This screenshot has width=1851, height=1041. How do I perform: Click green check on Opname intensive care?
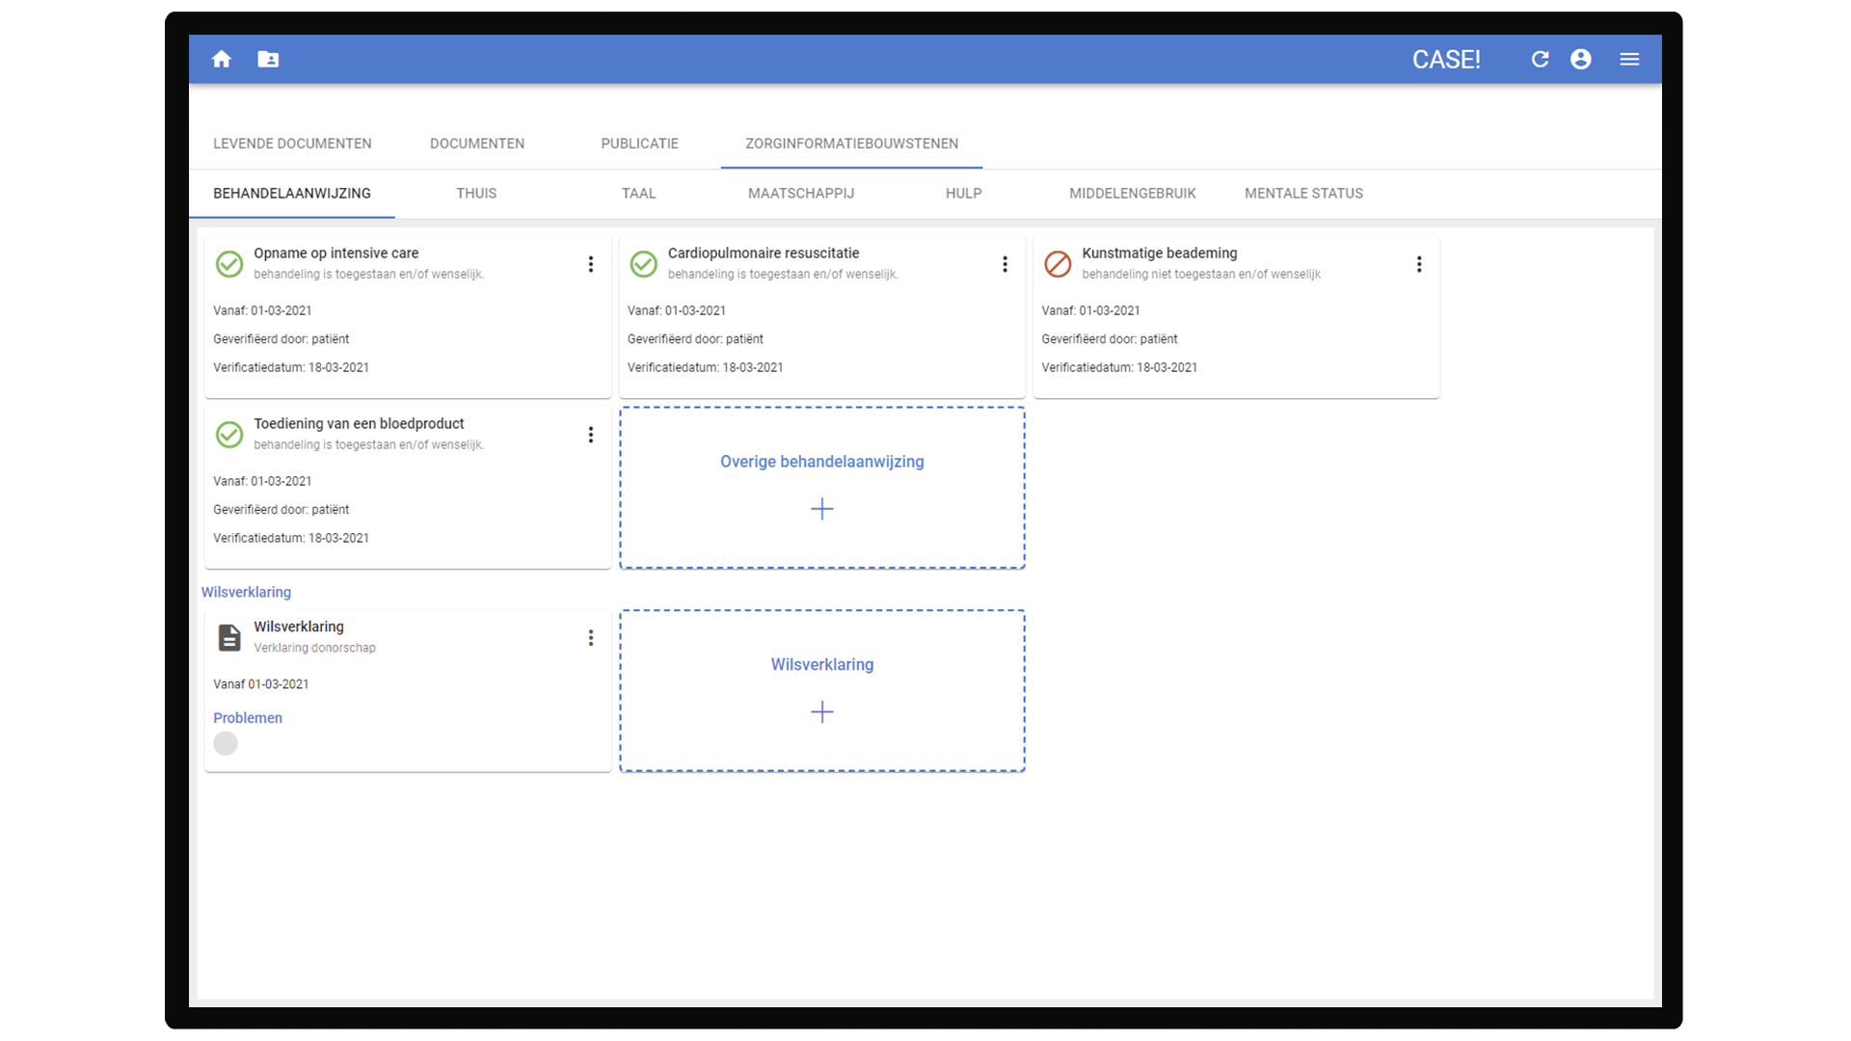click(x=229, y=264)
